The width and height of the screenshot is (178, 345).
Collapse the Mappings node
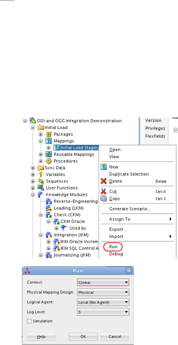(x=40, y=141)
